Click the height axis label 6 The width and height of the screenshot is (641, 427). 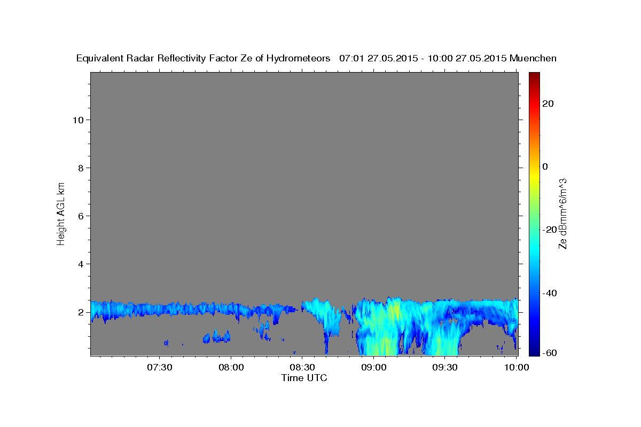coord(80,216)
